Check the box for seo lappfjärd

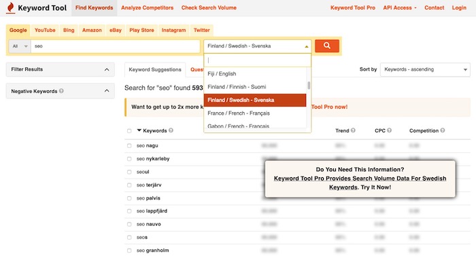129,211
